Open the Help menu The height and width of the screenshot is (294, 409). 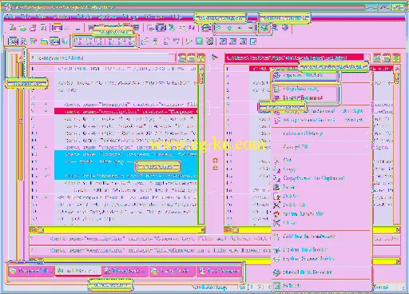176,17
